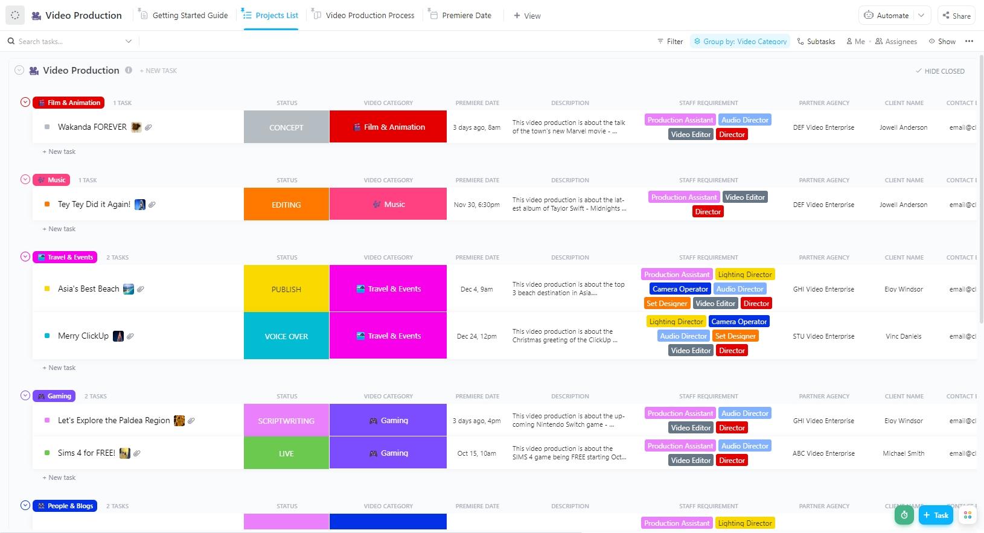Screen dimensions: 984x533
Task: Click the attachment icon for Tey Tey Did it Again!
Action: tap(152, 204)
